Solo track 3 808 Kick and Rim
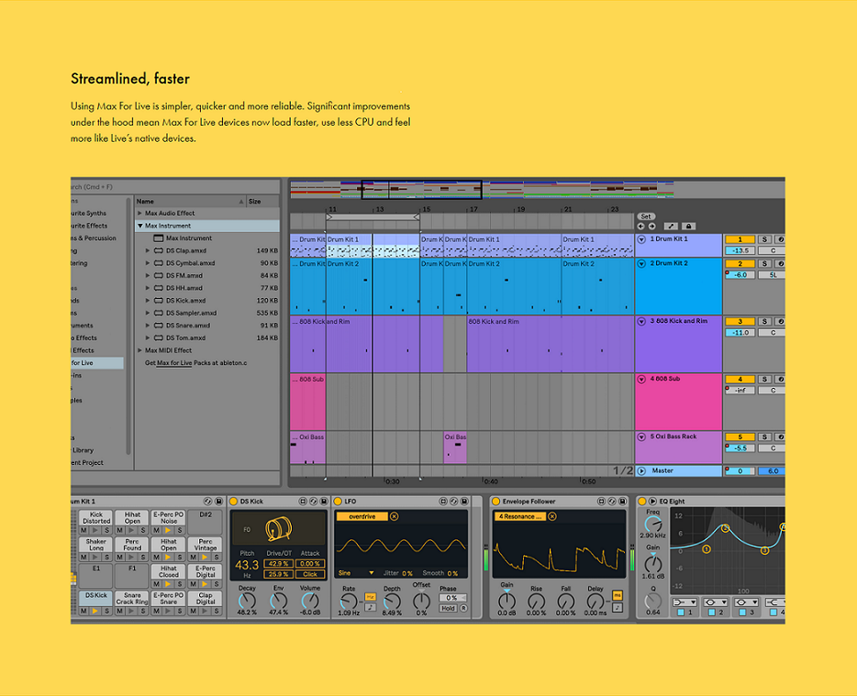This screenshot has height=696, width=857. [764, 321]
